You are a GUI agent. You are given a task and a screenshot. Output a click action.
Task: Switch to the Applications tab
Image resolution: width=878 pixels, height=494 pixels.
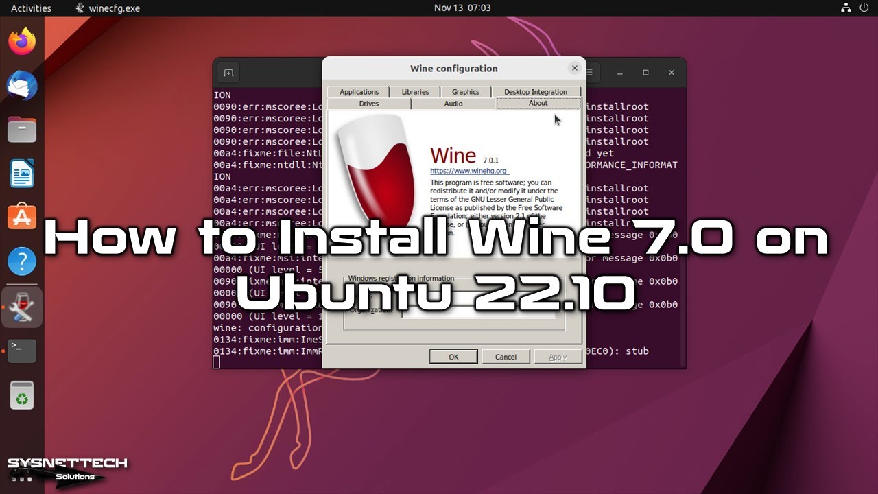359,92
